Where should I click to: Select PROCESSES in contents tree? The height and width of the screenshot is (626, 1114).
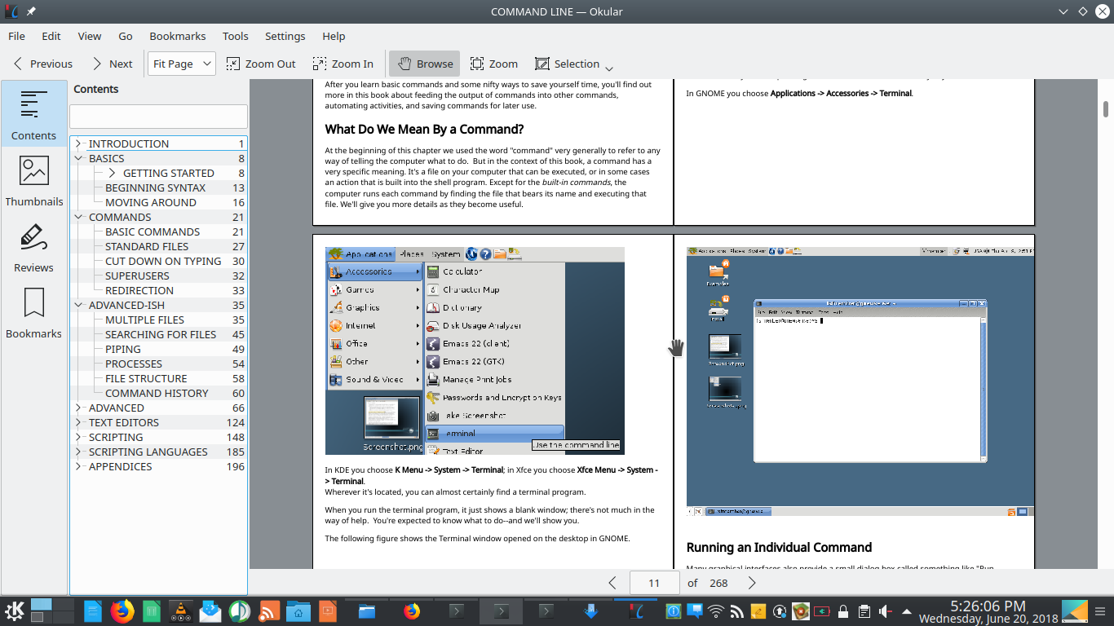(134, 364)
